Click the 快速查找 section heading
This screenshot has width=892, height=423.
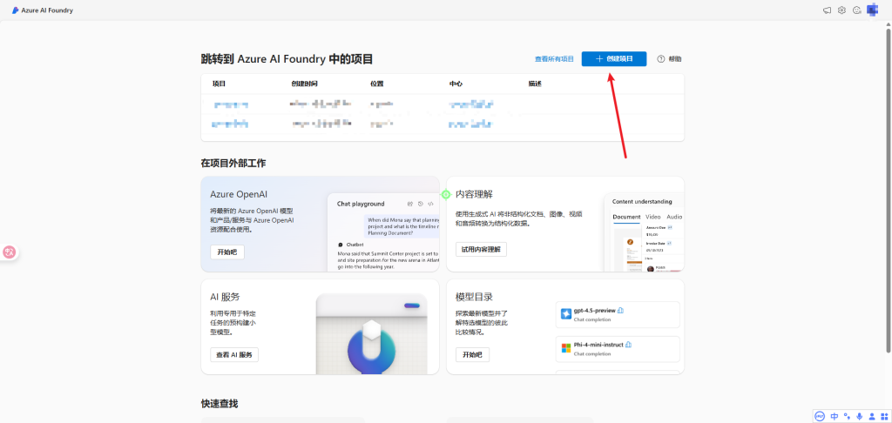coord(219,404)
